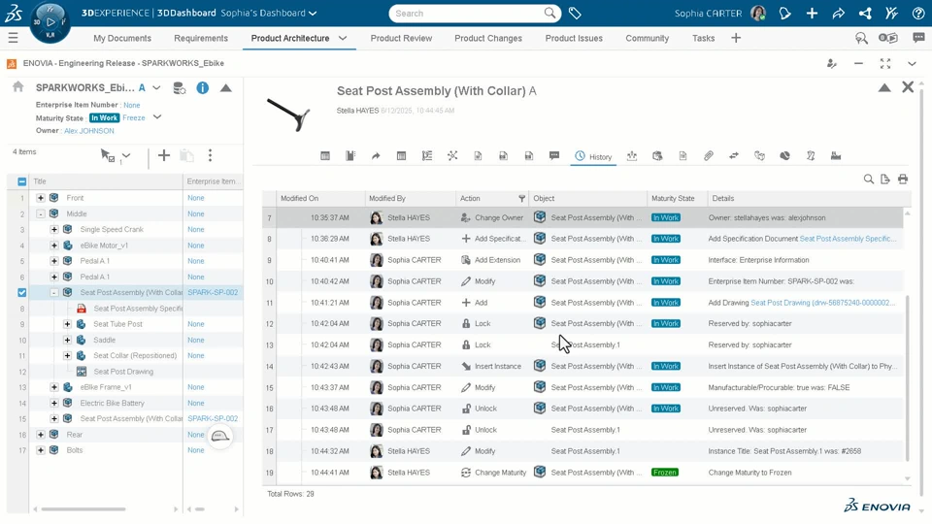Click the print icon above history table
This screenshot has height=524, width=932.
[x=902, y=179]
